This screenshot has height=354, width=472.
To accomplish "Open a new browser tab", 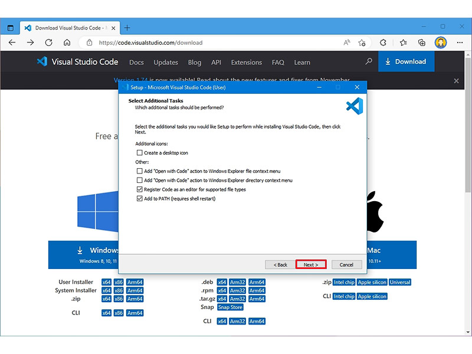I will pos(127,28).
